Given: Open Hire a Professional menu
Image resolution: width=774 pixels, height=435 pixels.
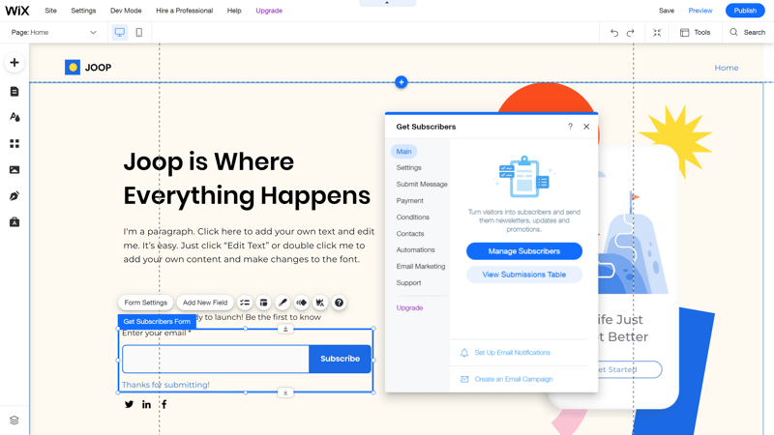Looking at the screenshot, I should coord(185,11).
